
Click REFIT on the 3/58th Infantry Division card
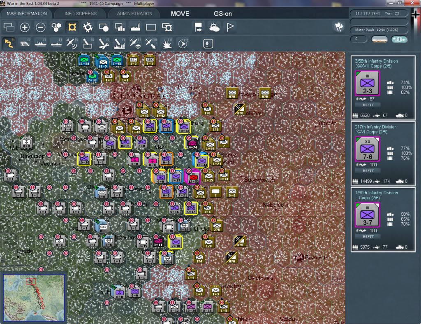click(368, 105)
